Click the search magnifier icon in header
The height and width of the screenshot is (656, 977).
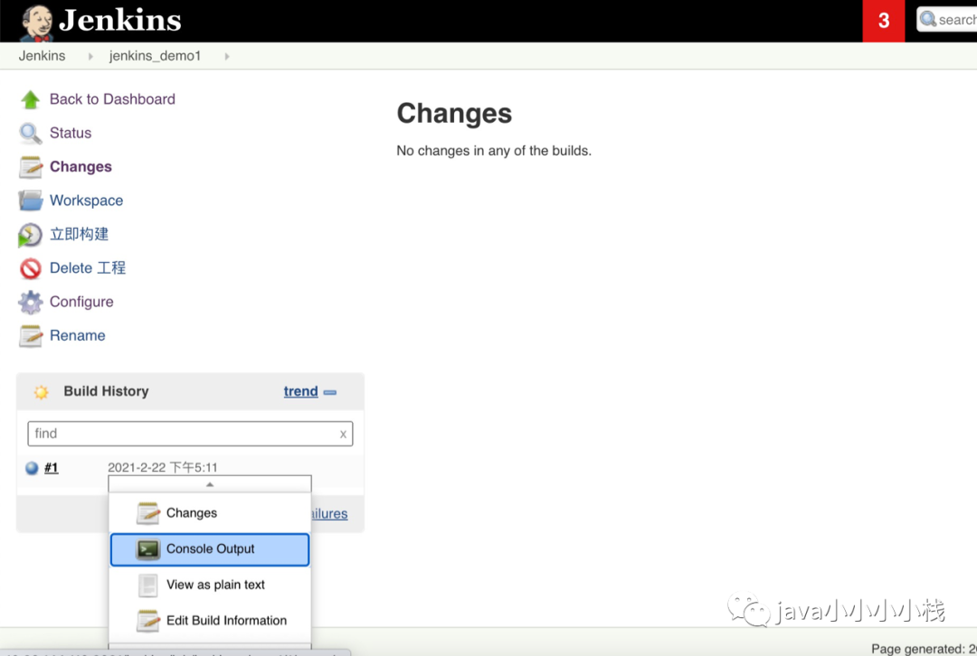click(x=928, y=19)
